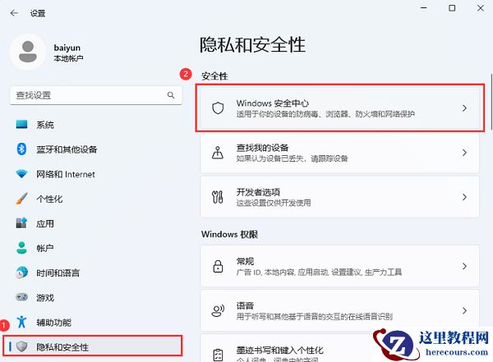
Task: Click the 时间和语言 clock globe icon
Action: pos(21,273)
